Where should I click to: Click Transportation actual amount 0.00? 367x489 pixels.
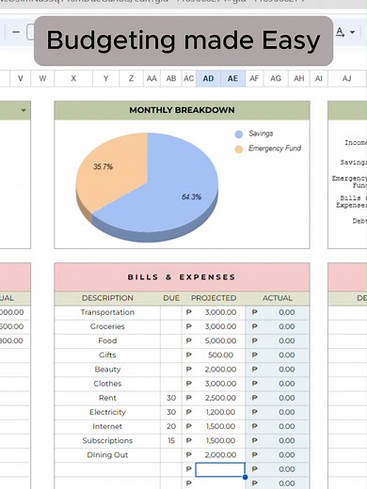coord(286,312)
